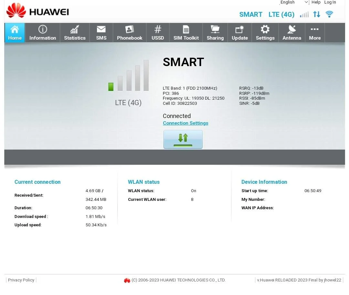Viewport: 349px width, 295px height.
Task: Click the PCI: 386 value
Action: click(171, 93)
